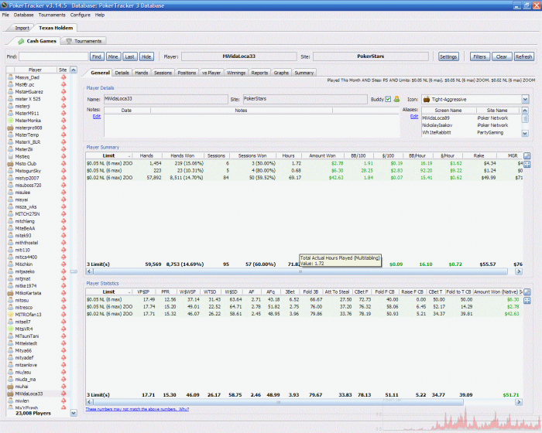Click the Edit link under Aliases
The image size is (542, 433).
pyautogui.click(x=414, y=116)
